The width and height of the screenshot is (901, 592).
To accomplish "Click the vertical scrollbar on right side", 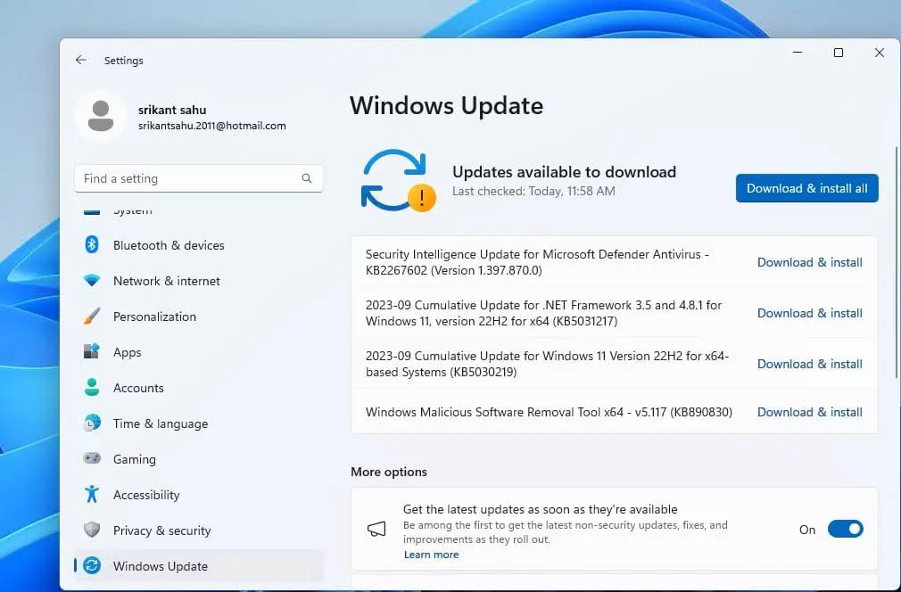I will point(896,267).
